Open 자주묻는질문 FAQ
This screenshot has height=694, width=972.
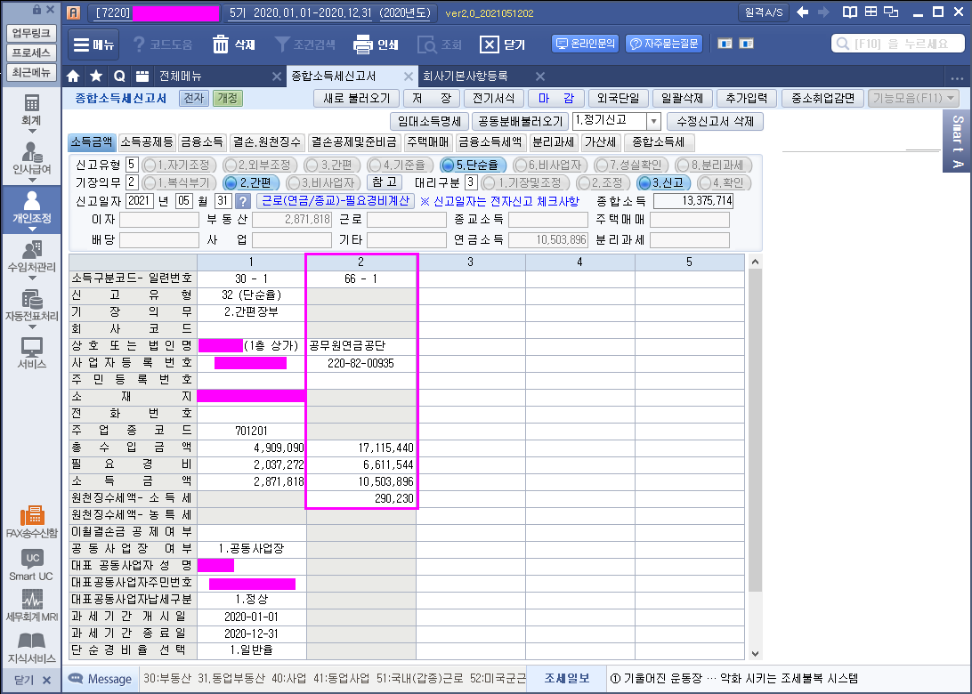[x=664, y=44]
